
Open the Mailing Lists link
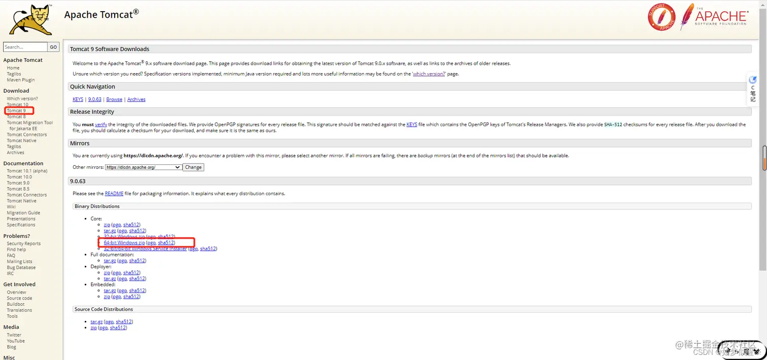(20, 262)
